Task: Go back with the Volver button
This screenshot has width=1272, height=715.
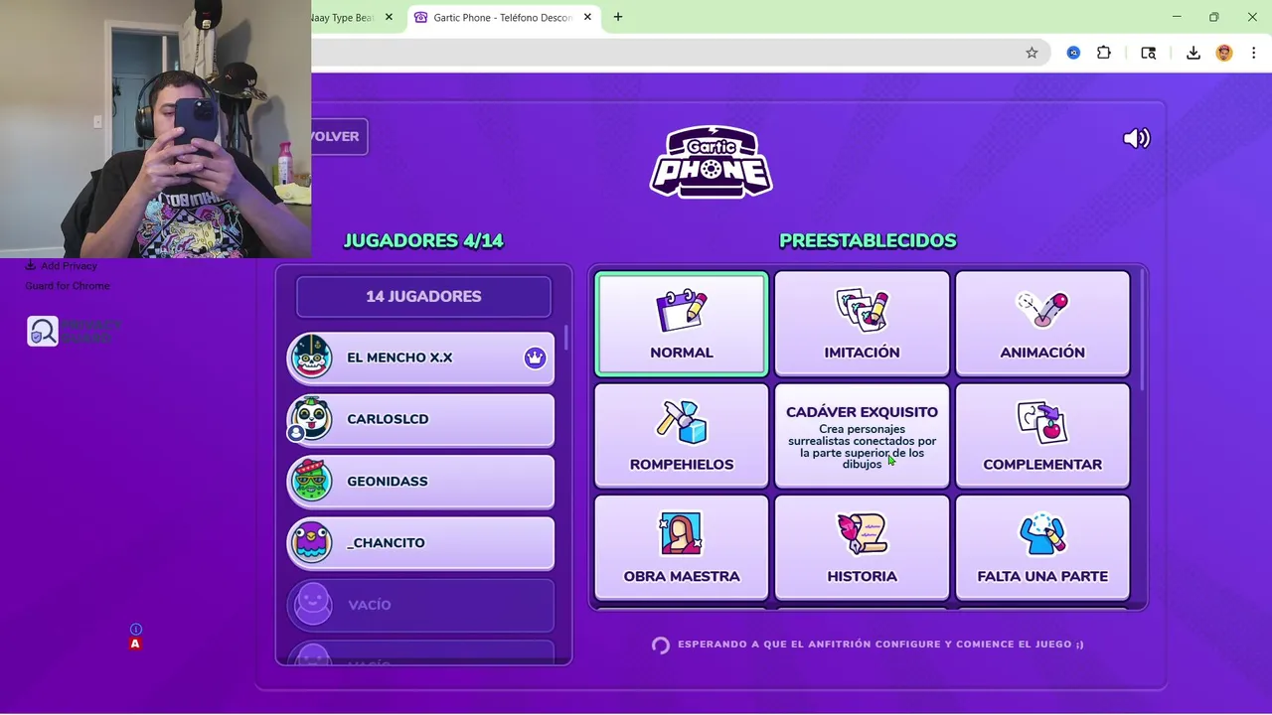Action: click(x=338, y=136)
